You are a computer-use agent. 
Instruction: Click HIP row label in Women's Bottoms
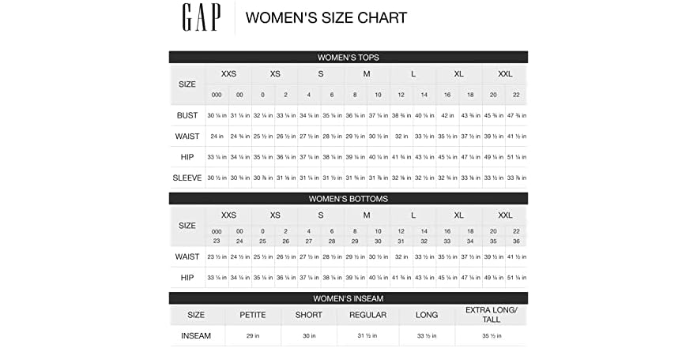[x=187, y=278]
